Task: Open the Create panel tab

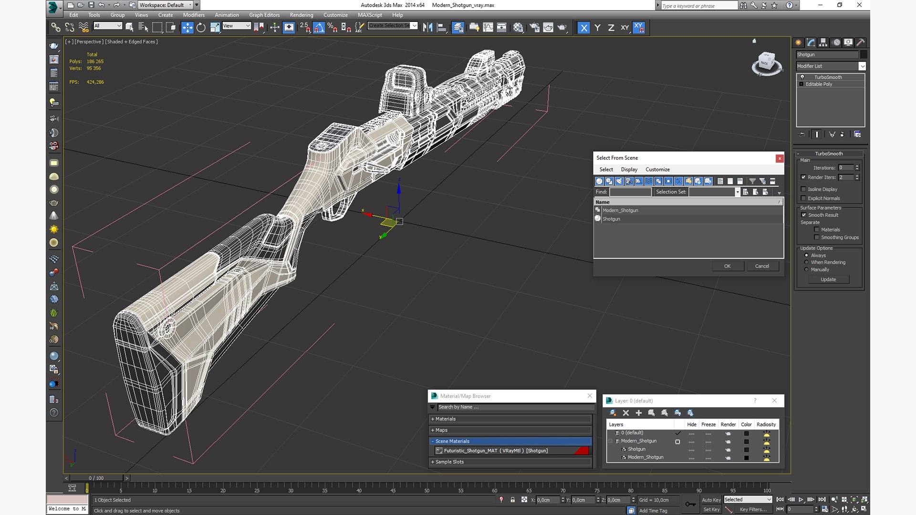Action: (x=798, y=42)
